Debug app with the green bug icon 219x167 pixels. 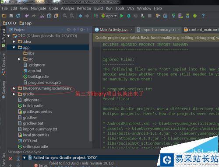129,16
